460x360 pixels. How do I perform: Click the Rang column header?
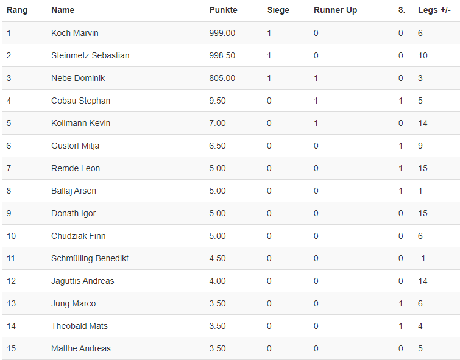point(17,10)
